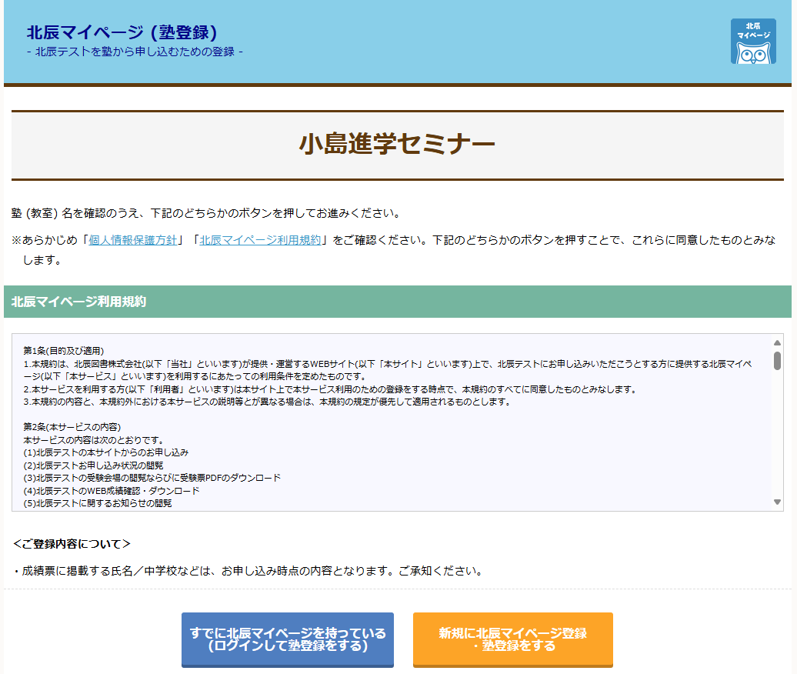Click the 第2条(本サービスの内容) line in terms
The image size is (797, 674).
click(x=72, y=427)
